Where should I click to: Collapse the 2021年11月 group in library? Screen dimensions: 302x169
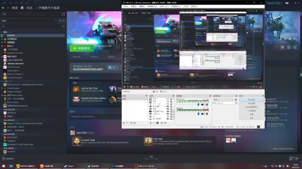click(x=2, y=120)
